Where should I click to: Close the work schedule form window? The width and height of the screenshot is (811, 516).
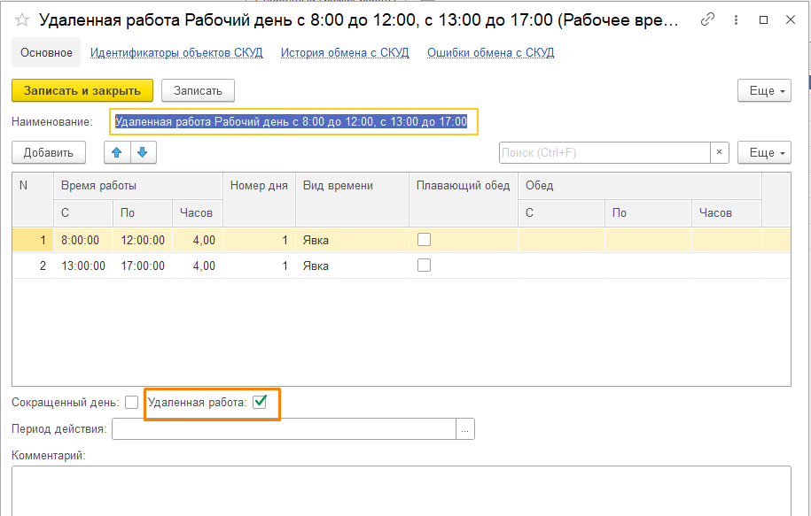point(792,19)
